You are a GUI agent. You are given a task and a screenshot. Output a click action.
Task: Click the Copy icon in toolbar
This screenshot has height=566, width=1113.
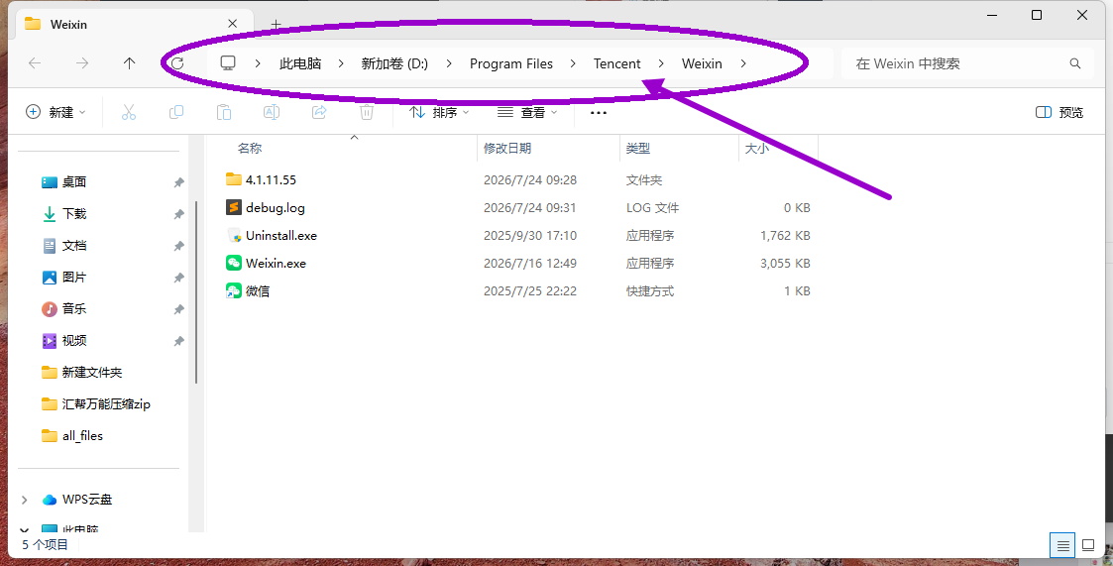click(176, 112)
